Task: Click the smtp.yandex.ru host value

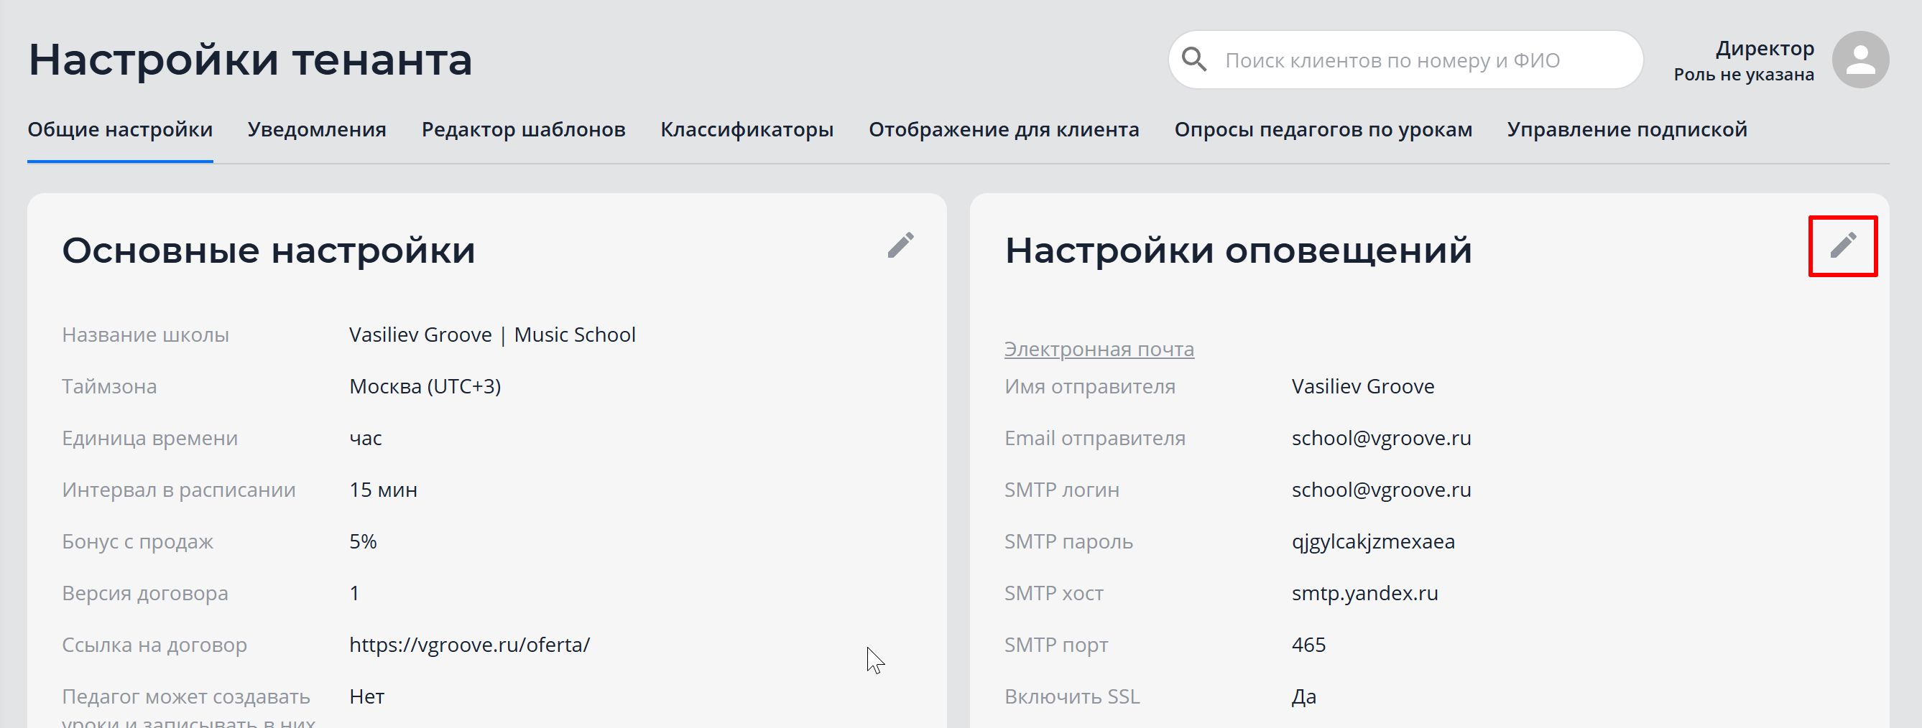Action: point(1364,593)
